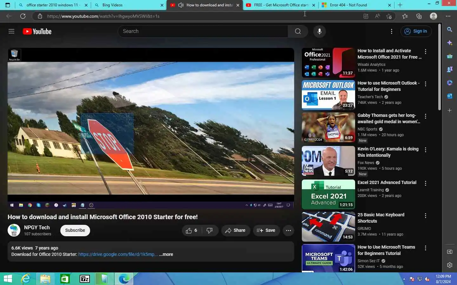Open 7-Zip from the taskbar
457x285 pixels.
pos(84,279)
